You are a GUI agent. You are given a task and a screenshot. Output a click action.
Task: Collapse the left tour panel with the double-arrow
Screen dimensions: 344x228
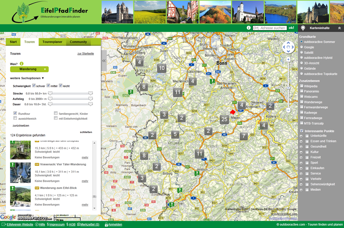click(104, 61)
